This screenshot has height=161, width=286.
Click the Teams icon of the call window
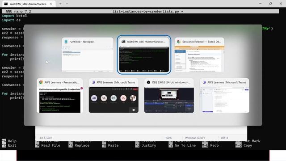[x=93, y=82]
